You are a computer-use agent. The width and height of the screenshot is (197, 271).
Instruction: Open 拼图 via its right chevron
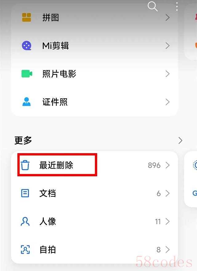tap(167, 18)
